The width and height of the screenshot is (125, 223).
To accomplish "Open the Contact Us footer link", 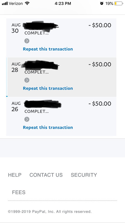I will coord(46,175).
